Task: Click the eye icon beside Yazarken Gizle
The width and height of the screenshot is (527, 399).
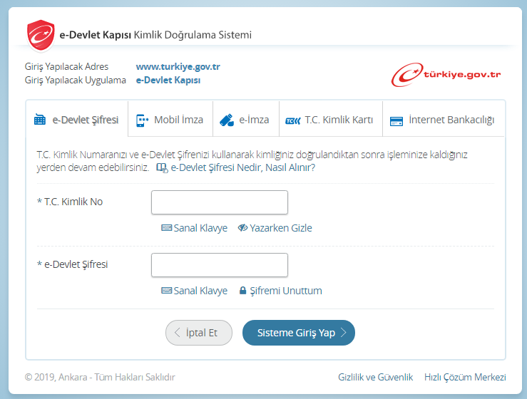Action: (x=242, y=229)
